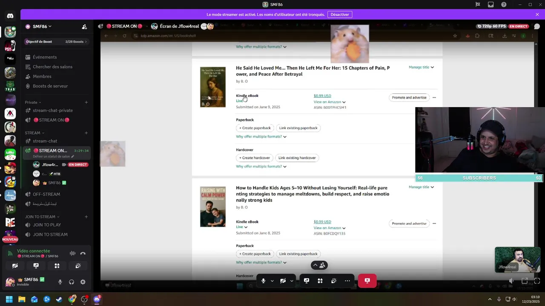Open the stream-chat-private channel
545x306 pixels.
(56, 110)
